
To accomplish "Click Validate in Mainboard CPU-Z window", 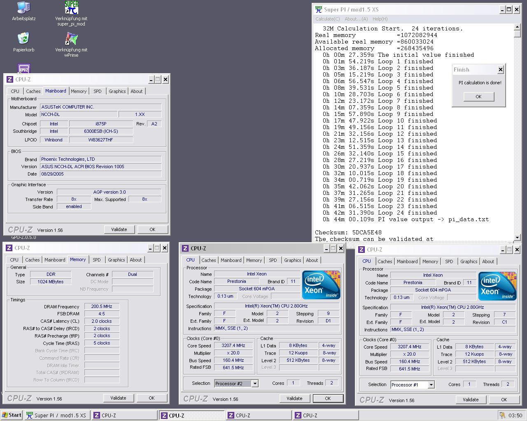I will coord(119,229).
